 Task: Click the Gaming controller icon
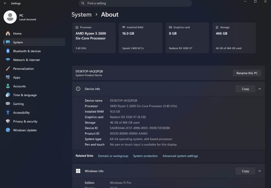(x=8, y=103)
